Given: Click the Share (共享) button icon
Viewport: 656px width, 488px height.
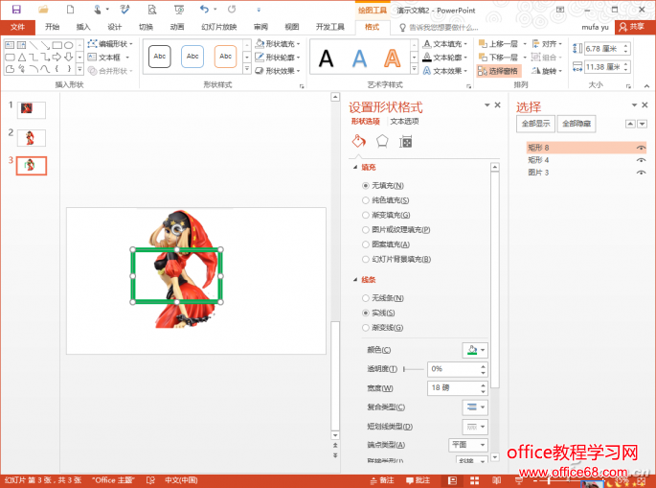Looking at the screenshot, I should point(622,27).
